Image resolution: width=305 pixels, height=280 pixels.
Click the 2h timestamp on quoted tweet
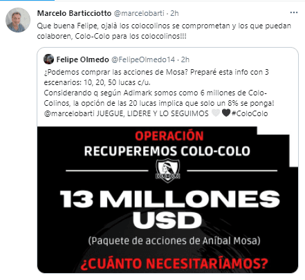click(185, 59)
